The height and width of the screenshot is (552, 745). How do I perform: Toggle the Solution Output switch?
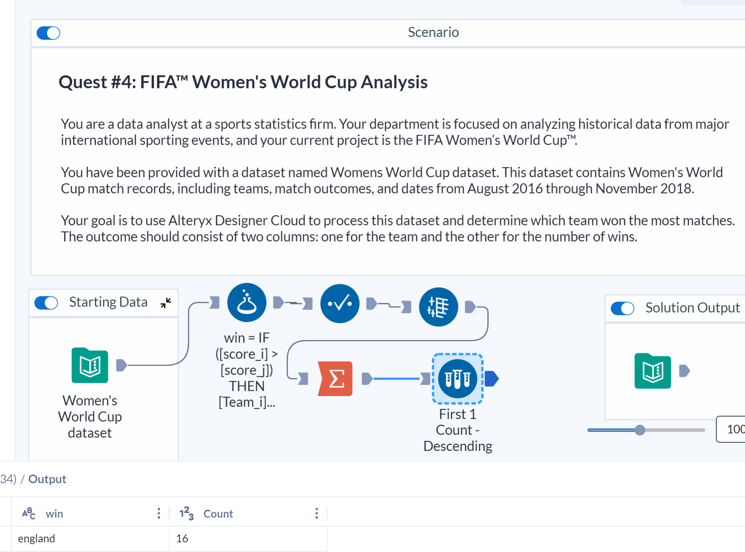[x=622, y=308]
